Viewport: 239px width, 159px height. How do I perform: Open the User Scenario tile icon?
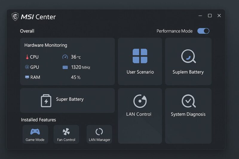tap(140, 56)
